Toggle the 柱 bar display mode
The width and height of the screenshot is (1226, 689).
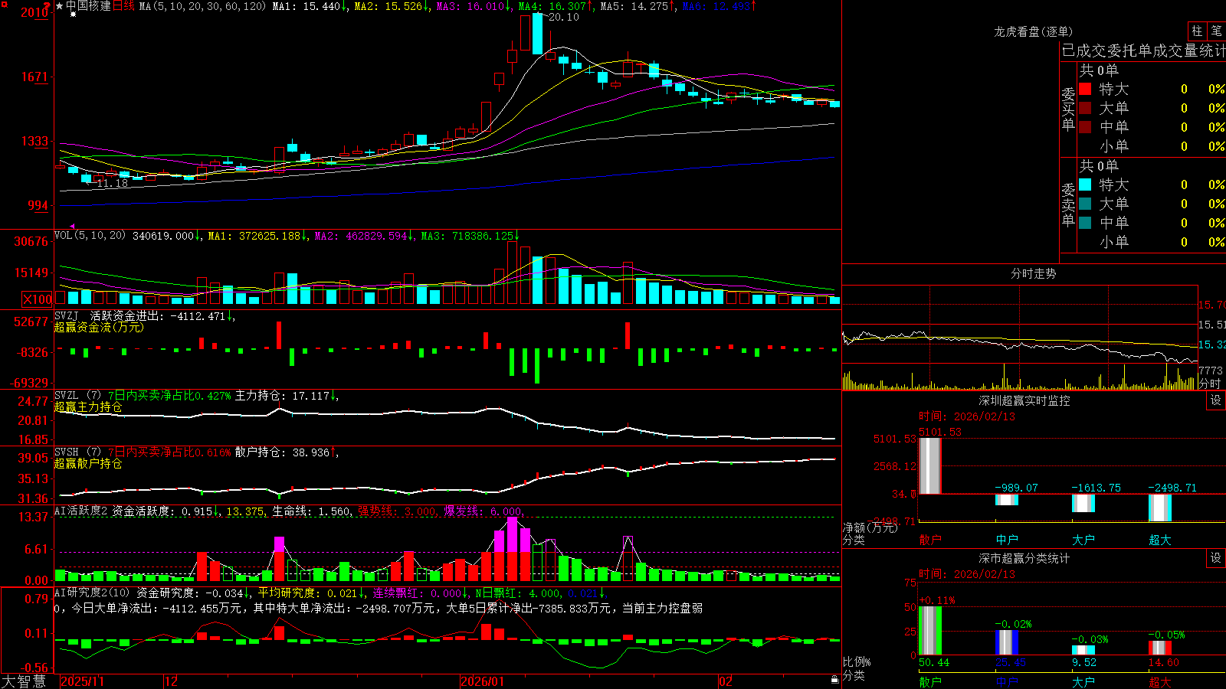click(x=1197, y=31)
